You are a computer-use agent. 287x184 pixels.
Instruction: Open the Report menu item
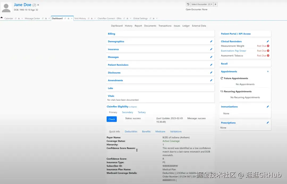click(x=138, y=26)
